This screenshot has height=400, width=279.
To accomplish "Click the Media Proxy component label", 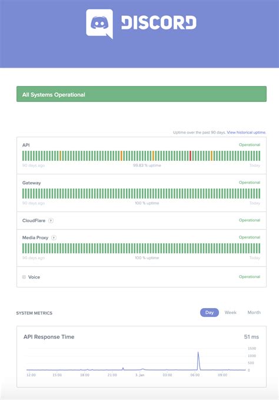I will pos(35,238).
